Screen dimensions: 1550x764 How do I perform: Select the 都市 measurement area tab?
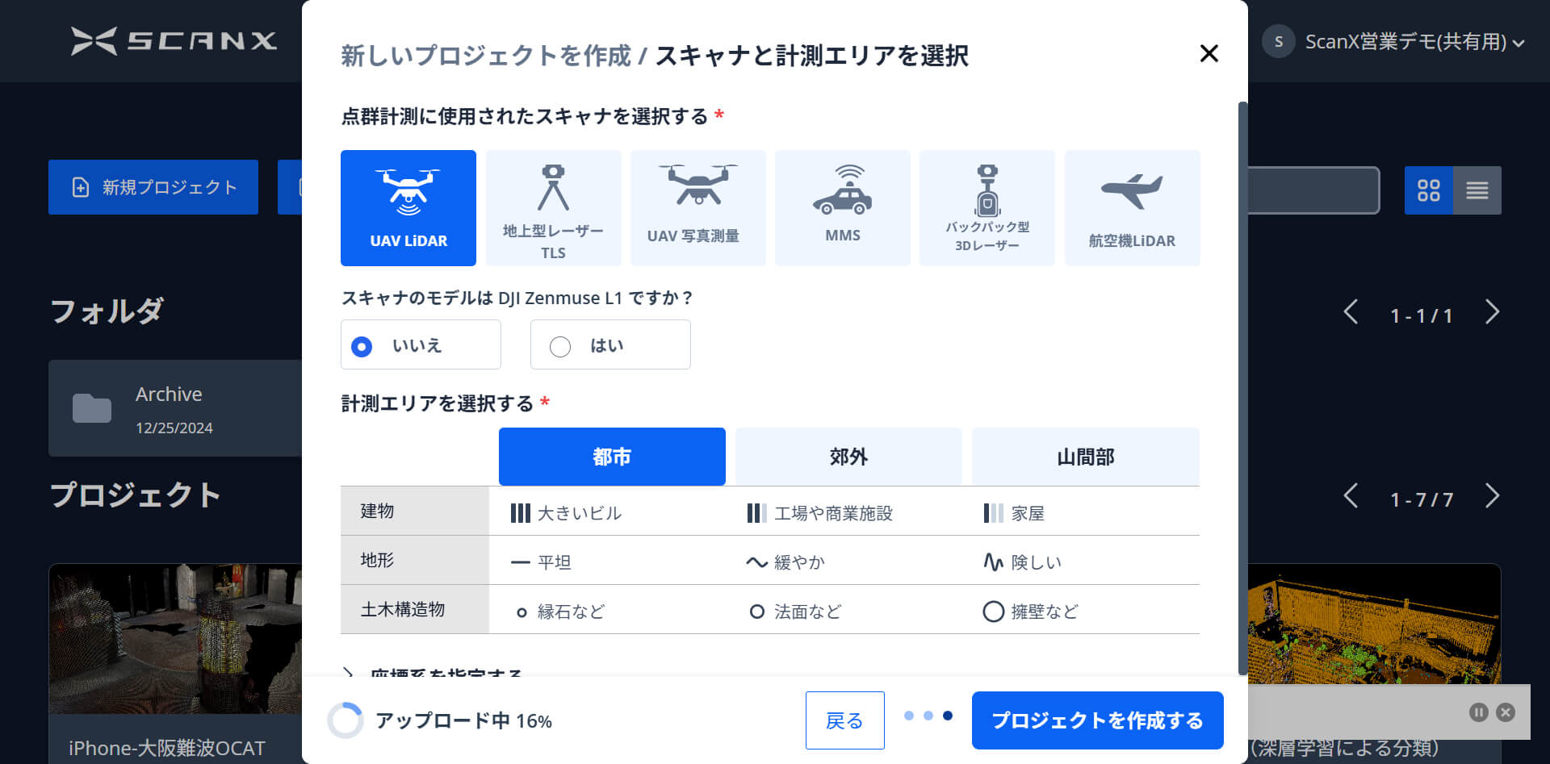tap(612, 457)
